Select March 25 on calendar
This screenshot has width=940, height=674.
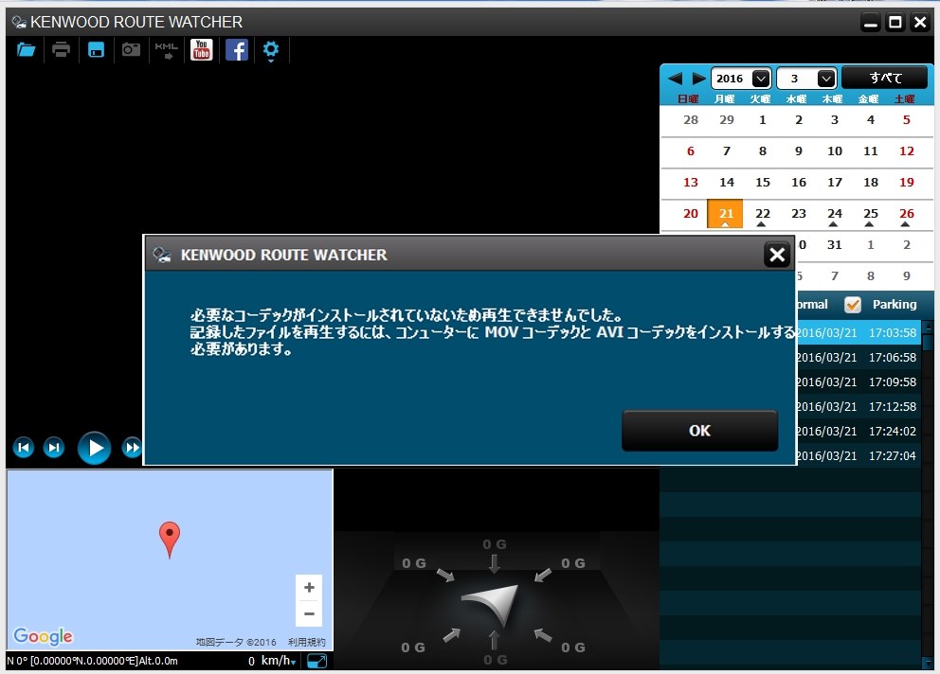(870, 214)
